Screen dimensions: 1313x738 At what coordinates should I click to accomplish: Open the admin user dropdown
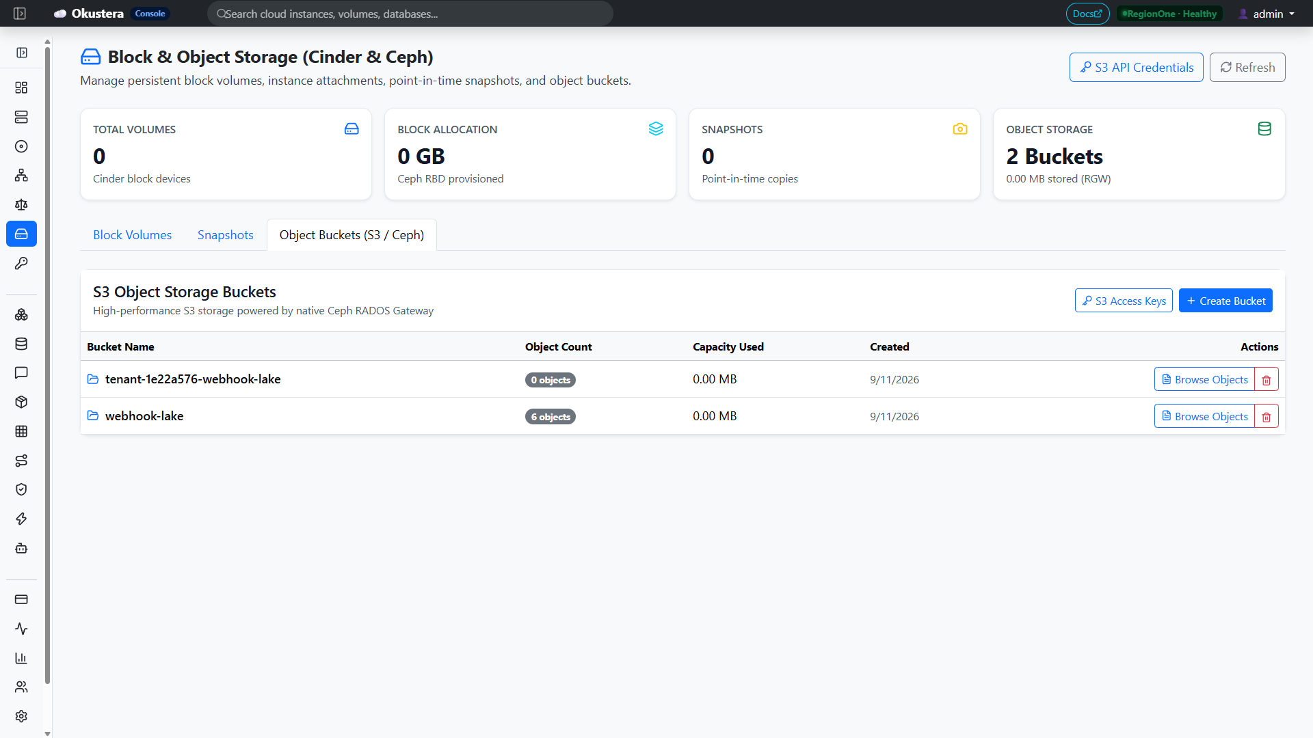[x=1266, y=14]
